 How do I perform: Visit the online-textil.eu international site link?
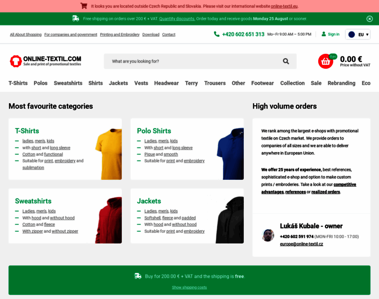tap(284, 6)
